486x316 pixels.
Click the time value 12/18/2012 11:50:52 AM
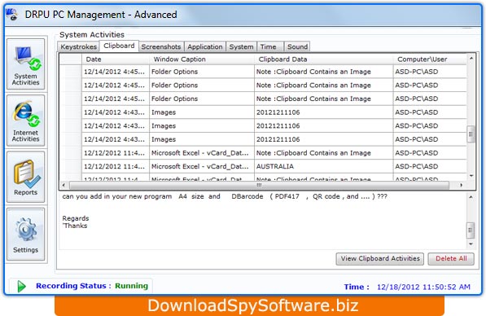423,287
